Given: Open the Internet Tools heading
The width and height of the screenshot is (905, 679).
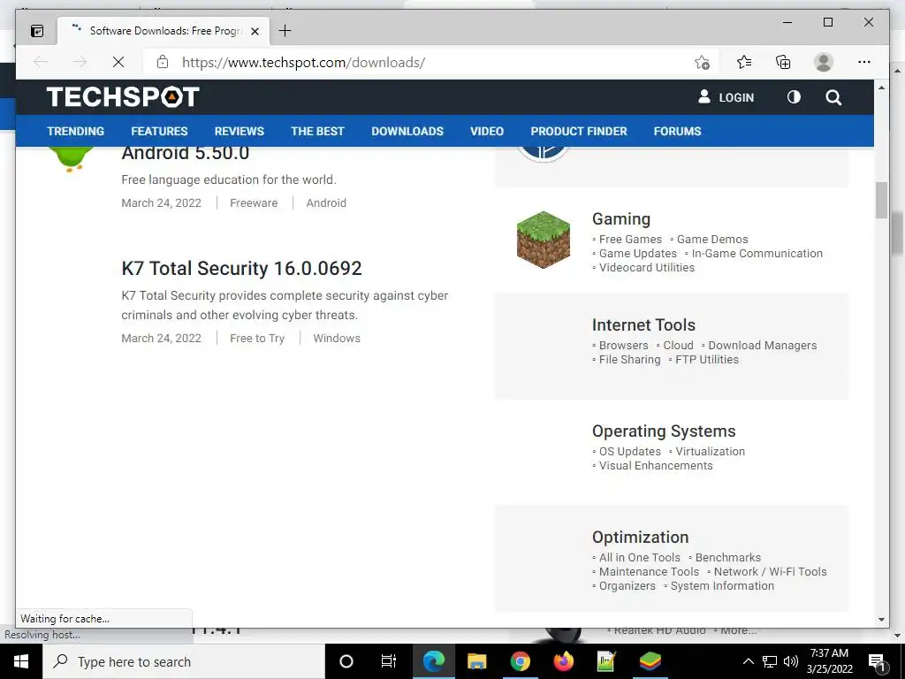Looking at the screenshot, I should 643,324.
